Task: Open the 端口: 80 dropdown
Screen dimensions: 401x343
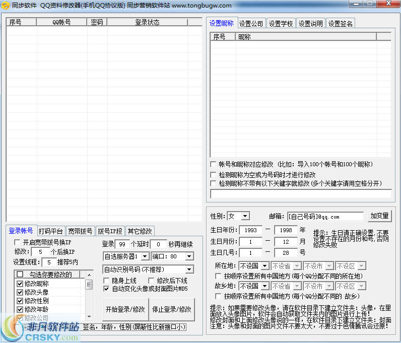Action: click(189, 256)
